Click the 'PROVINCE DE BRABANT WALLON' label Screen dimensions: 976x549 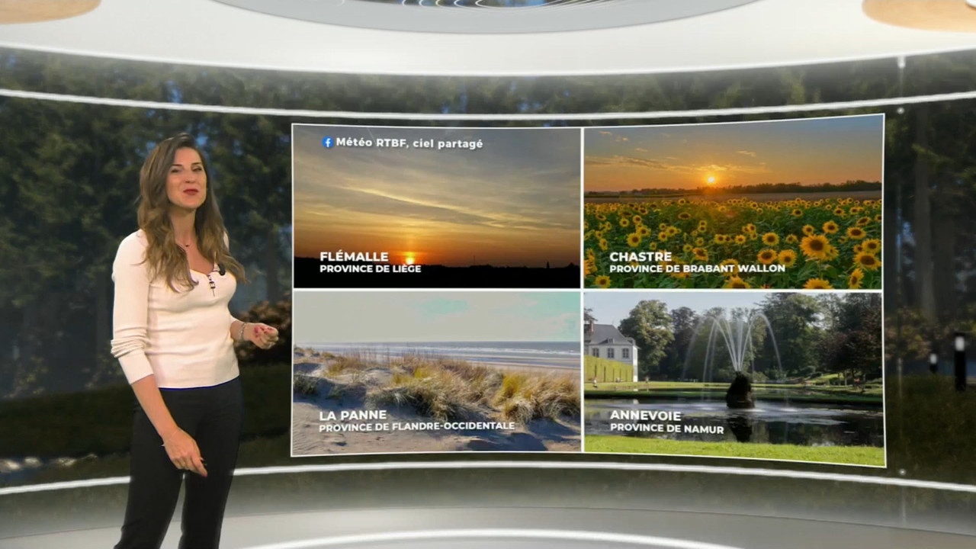(697, 268)
